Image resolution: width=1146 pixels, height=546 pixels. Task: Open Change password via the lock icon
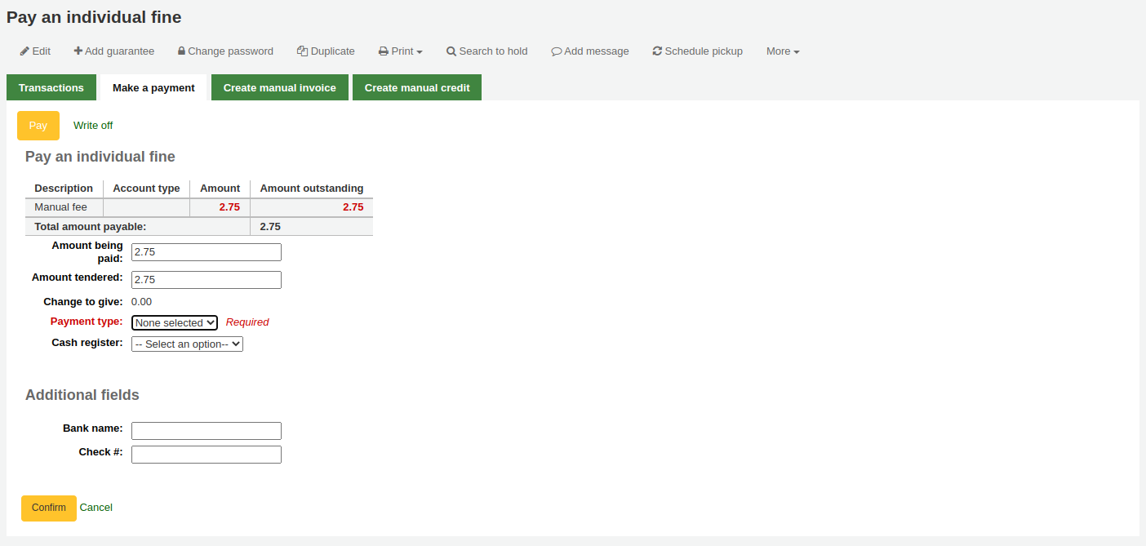coord(181,51)
